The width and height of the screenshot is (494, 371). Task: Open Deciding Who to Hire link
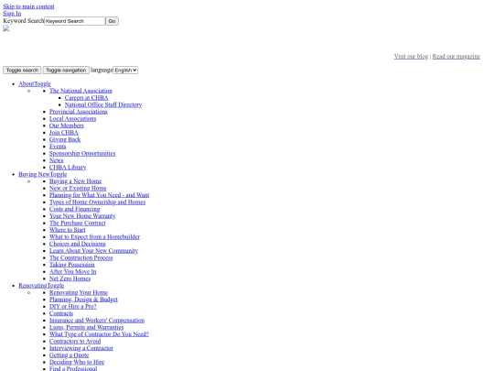77,362
